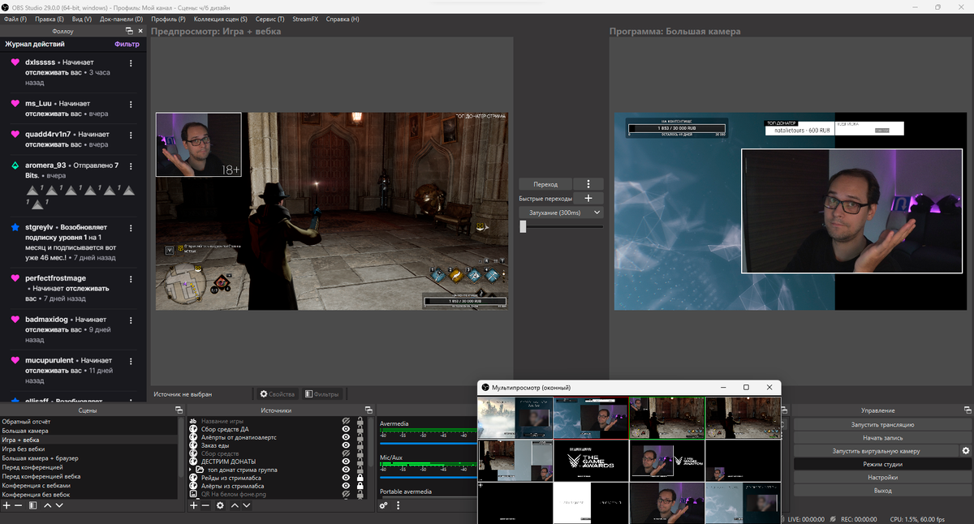The height and width of the screenshot is (524, 974).
Task: Select The Game Awards multiview thumbnail
Action: 590,461
